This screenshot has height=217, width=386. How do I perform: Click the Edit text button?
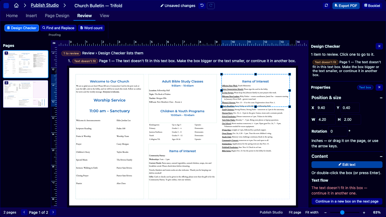click(x=347, y=164)
